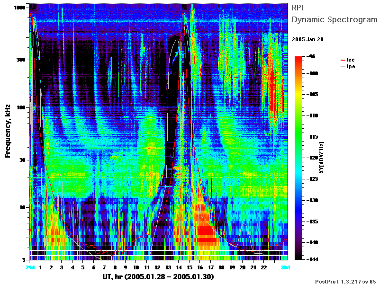Select the fpe legend label
379x284 pixels.
(x=351, y=67)
